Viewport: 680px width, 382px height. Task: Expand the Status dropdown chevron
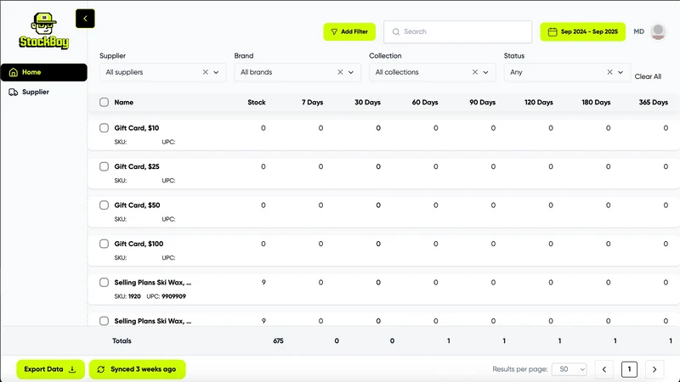coord(620,72)
